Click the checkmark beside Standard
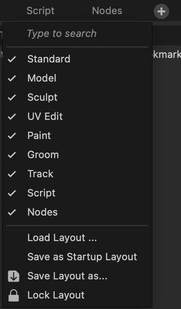The width and height of the screenshot is (181, 309). coord(12,59)
